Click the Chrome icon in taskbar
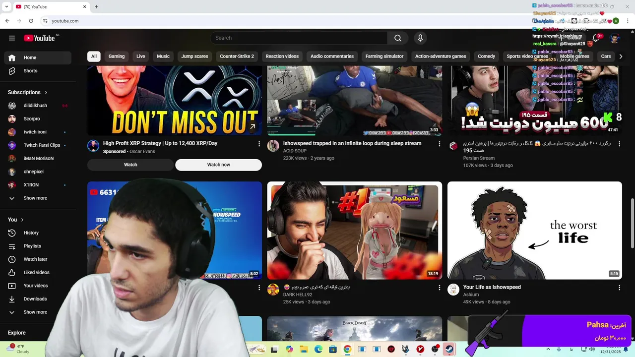Screen dimensions: 635x357 tap(347, 349)
